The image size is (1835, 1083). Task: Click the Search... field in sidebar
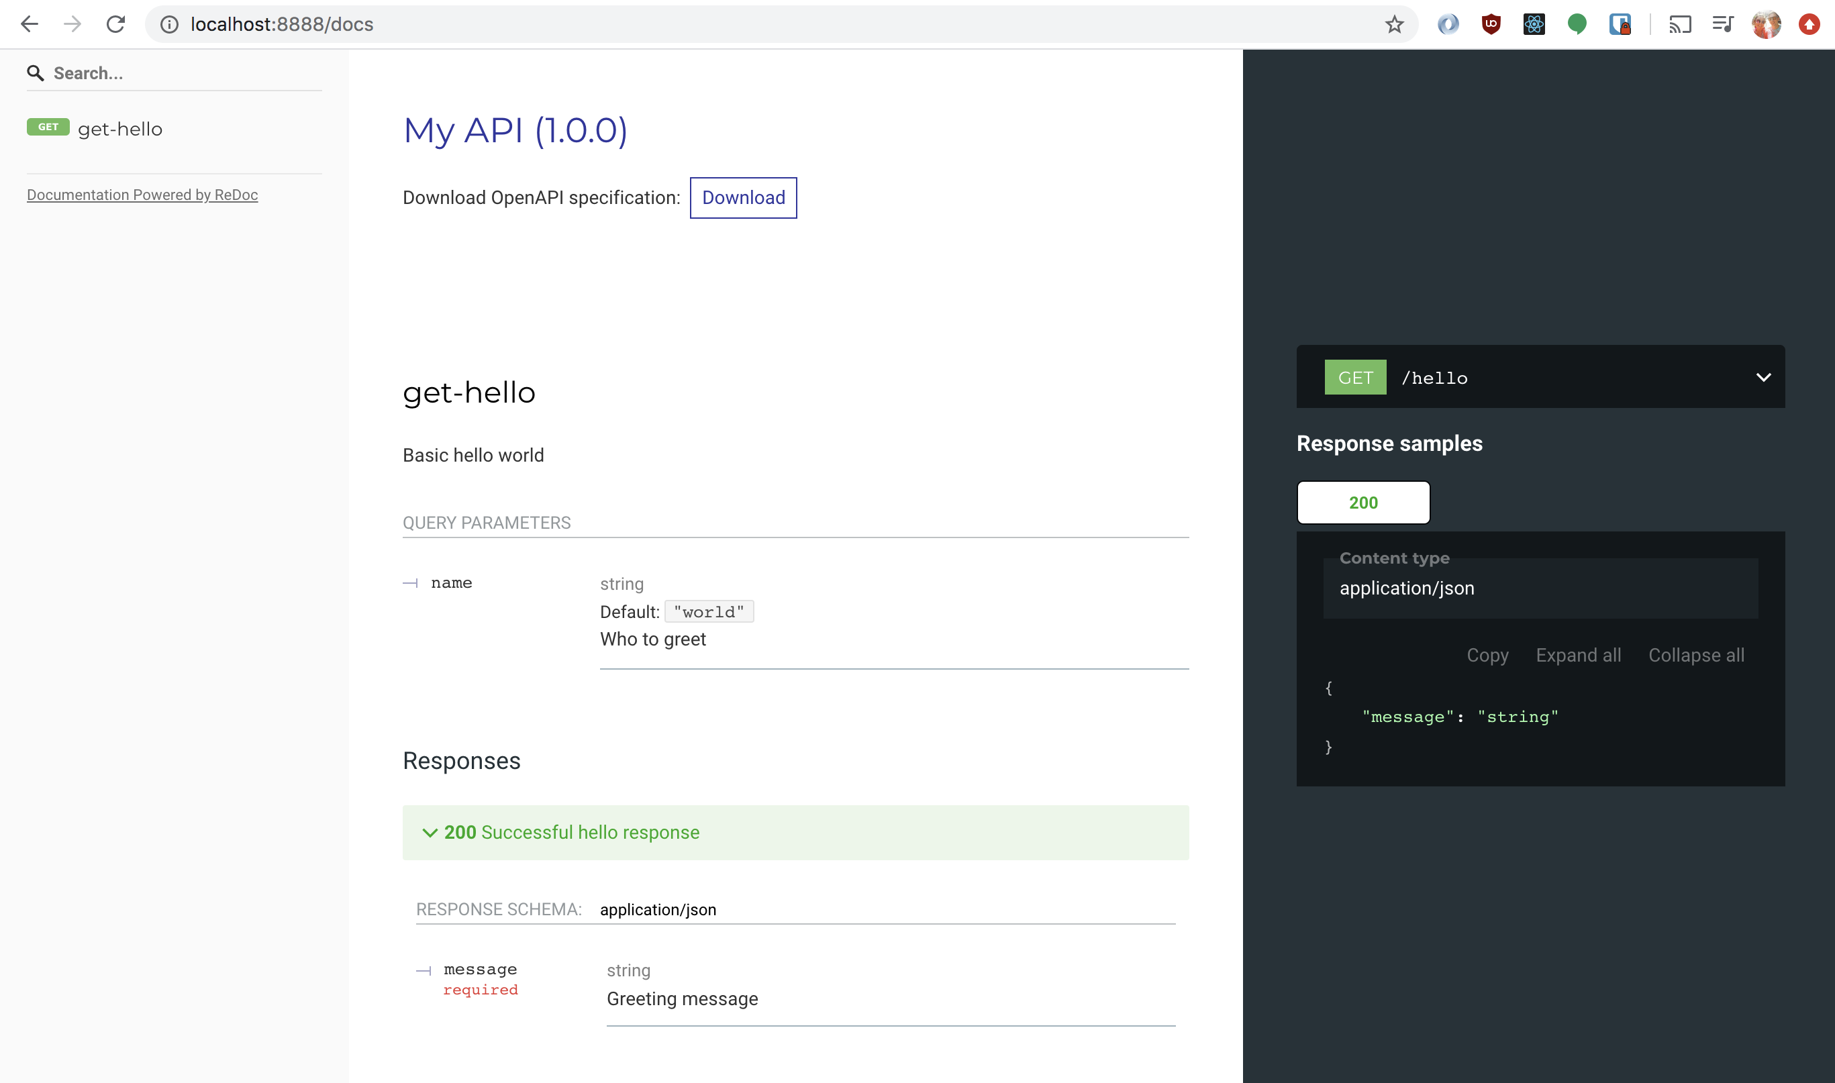point(175,73)
